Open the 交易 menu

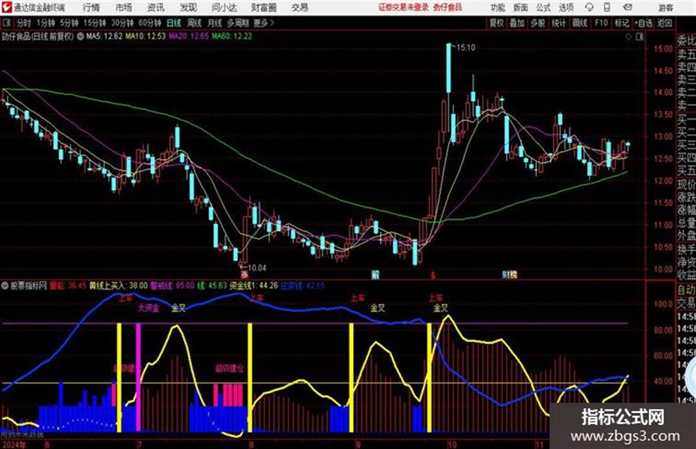coord(300,7)
